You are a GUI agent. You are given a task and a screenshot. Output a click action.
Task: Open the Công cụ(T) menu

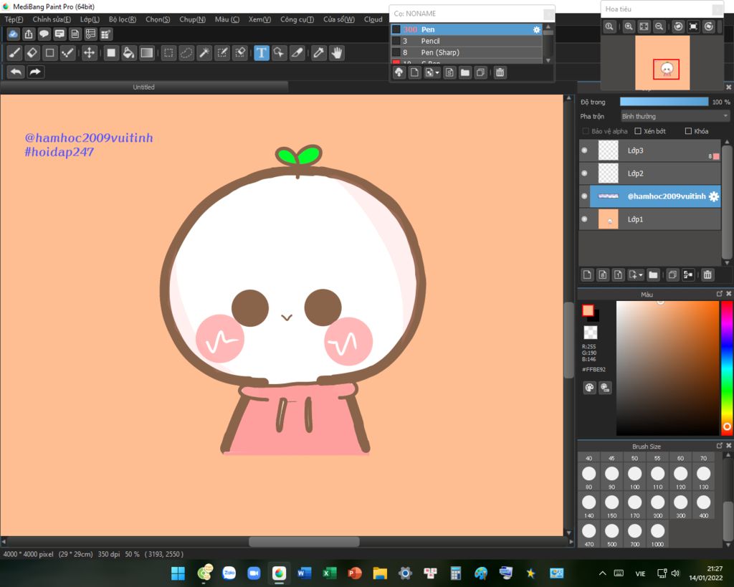point(297,19)
